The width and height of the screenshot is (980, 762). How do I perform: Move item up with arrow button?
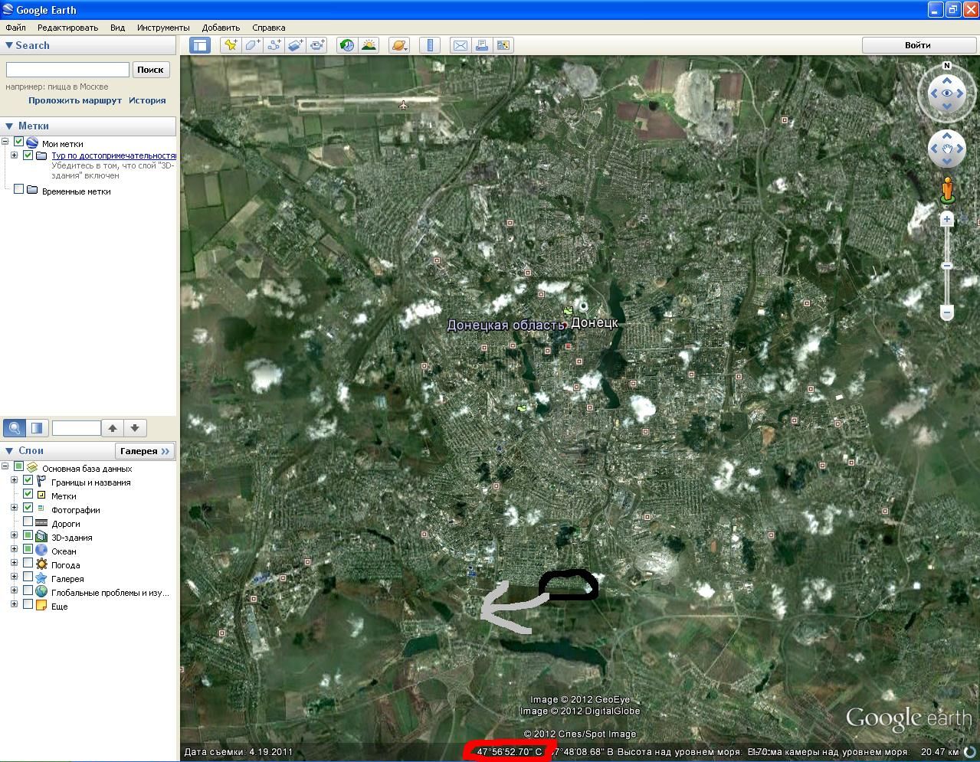pos(113,428)
